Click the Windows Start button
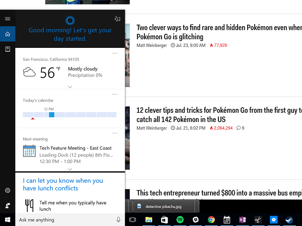Image resolution: width=302 pixels, height=226 pixels. (8, 219)
